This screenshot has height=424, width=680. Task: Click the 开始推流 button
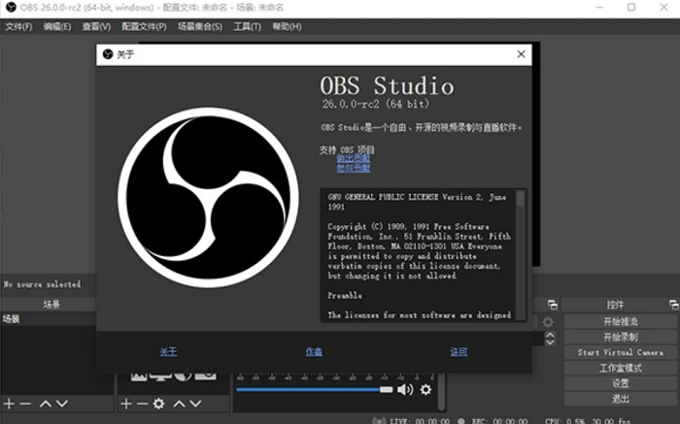coord(620,321)
